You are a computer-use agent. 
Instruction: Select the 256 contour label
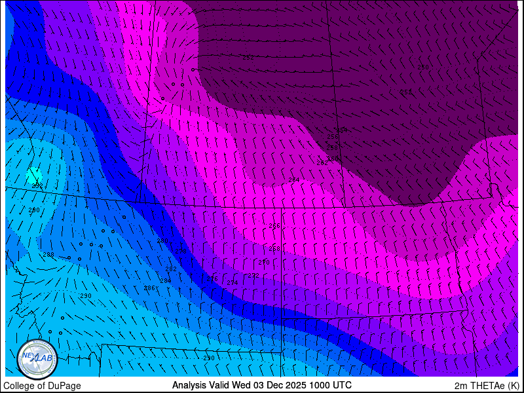(x=333, y=137)
